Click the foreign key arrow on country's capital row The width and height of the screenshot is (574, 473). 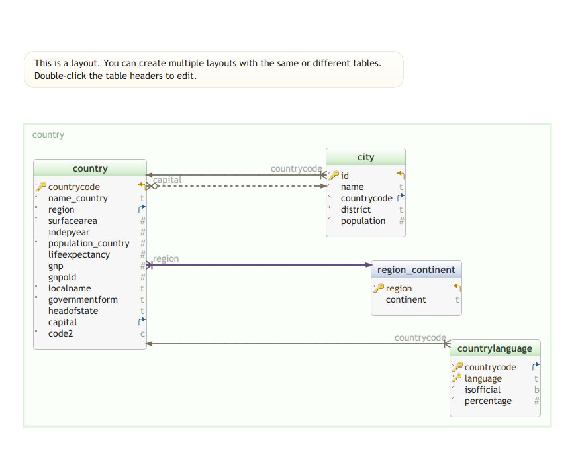click(142, 322)
